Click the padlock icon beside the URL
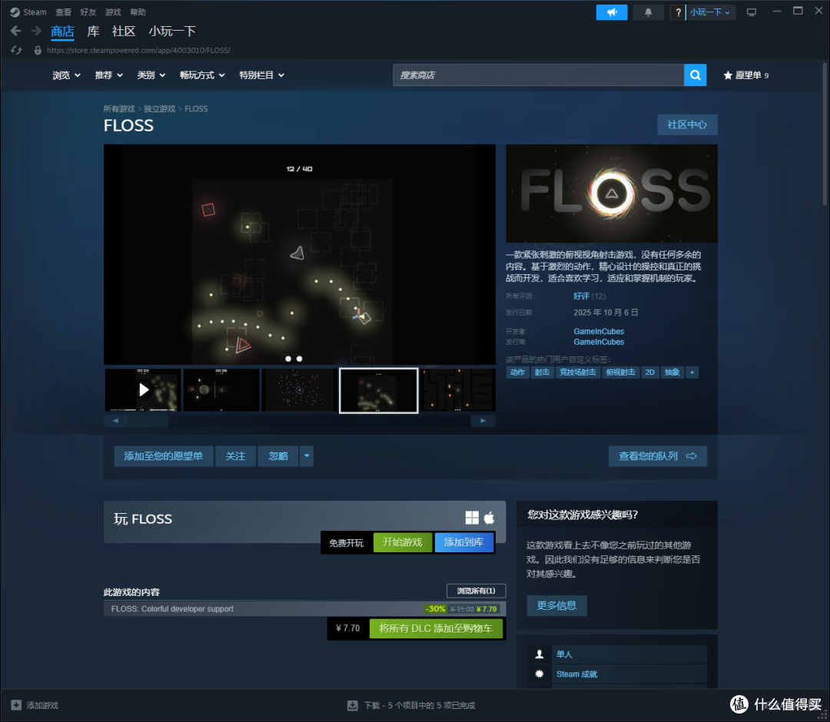Image resolution: width=830 pixels, height=722 pixels. click(38, 50)
